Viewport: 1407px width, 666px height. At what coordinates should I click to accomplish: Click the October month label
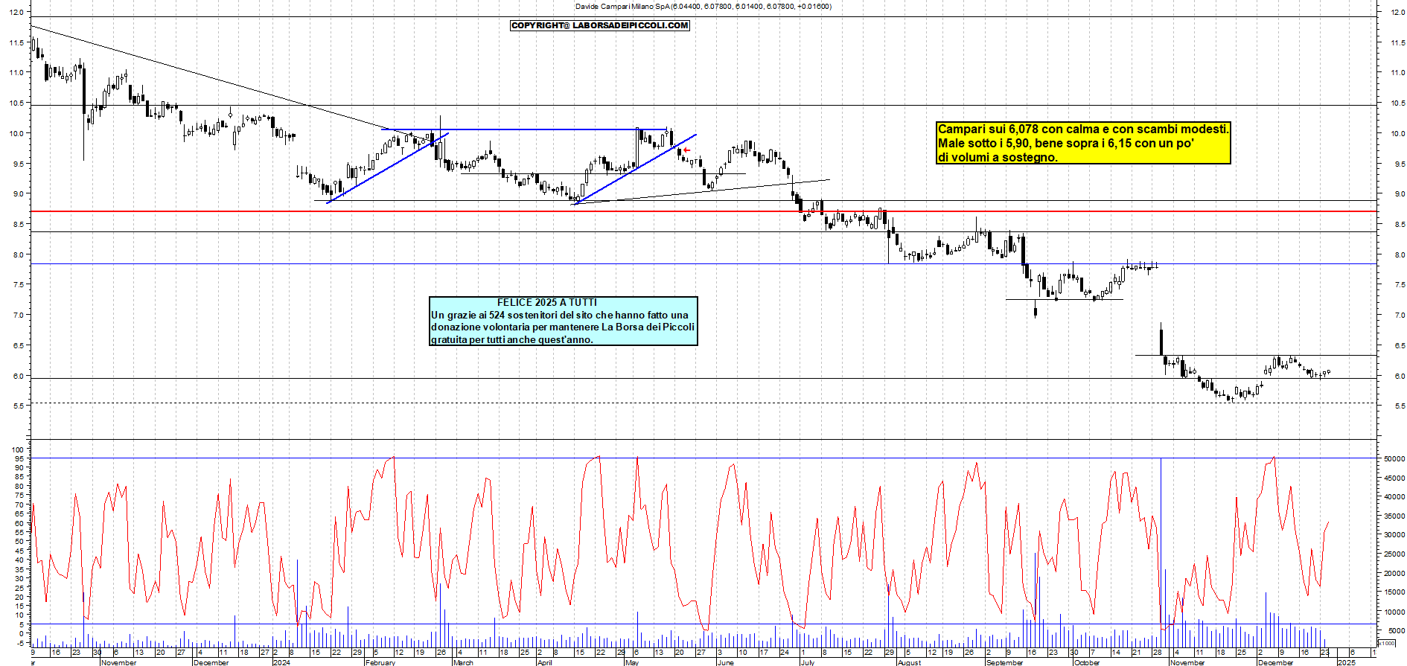point(1087,662)
